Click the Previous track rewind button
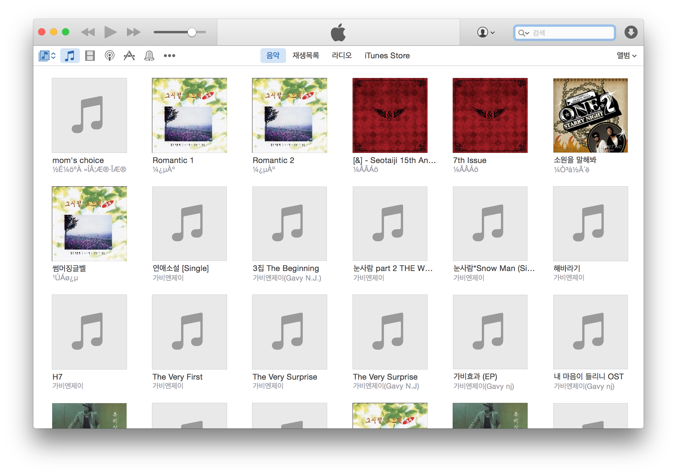 tap(88, 32)
